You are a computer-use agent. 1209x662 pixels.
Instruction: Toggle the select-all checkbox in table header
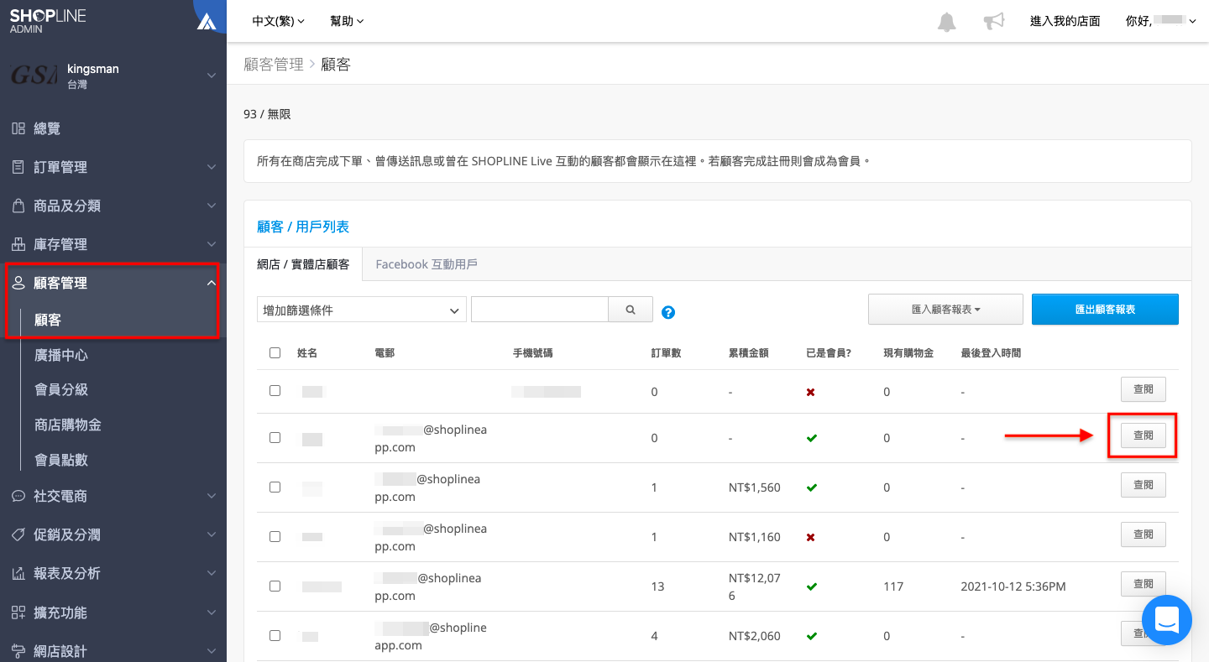pyautogui.click(x=275, y=353)
